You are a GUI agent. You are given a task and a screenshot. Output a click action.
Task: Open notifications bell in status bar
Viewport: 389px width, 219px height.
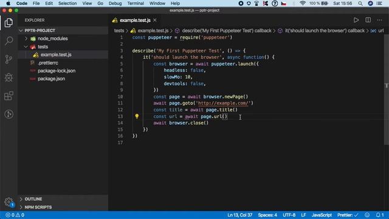pyautogui.click(x=379, y=215)
